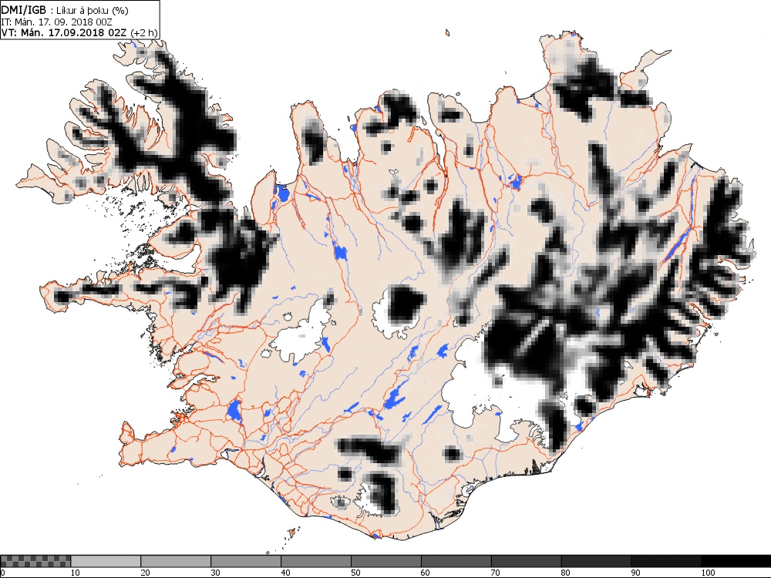Click the black fog blob over Hofsjökull glacier

tap(406, 304)
